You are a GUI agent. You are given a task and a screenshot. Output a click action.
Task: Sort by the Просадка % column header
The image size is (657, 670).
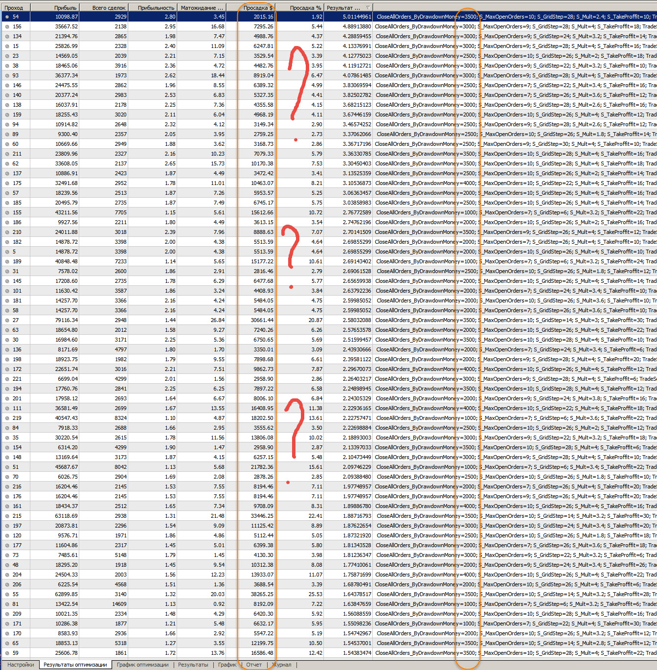click(299, 8)
